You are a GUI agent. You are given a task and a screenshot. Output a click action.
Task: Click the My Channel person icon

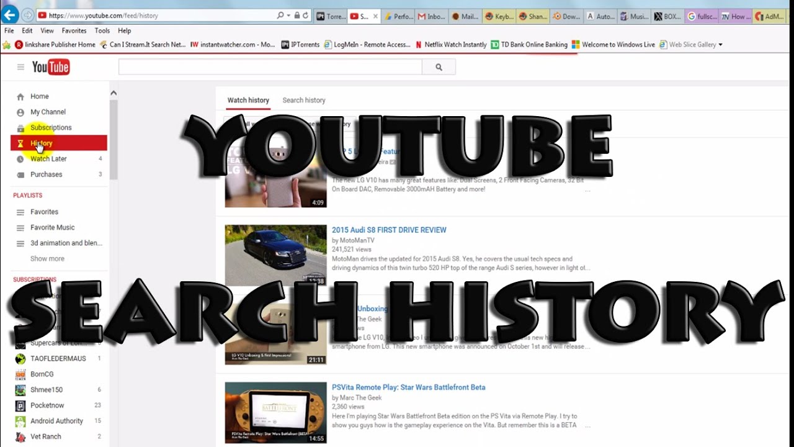pyautogui.click(x=20, y=112)
